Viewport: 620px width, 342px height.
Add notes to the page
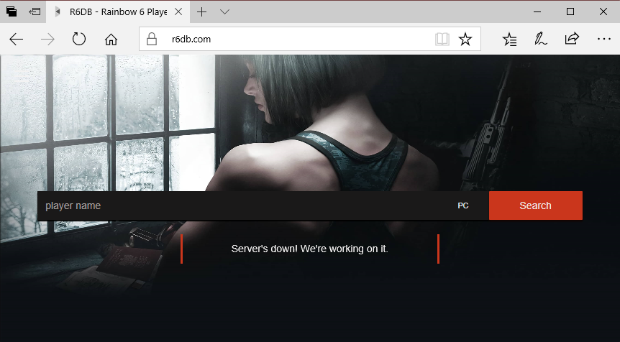[x=541, y=39]
